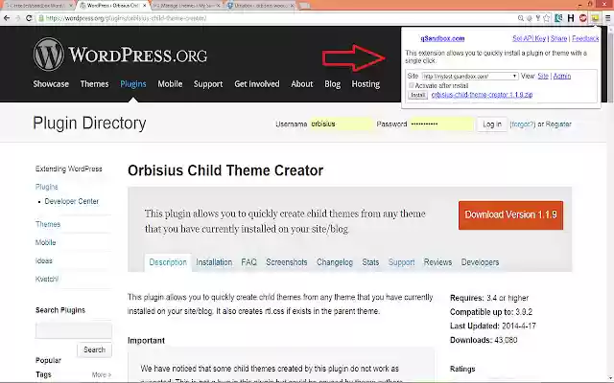Open the Chrome hamburger menu
614x383 pixels.
point(607,18)
